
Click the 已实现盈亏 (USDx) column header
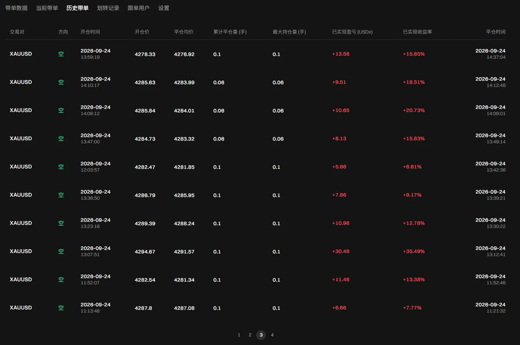point(352,32)
